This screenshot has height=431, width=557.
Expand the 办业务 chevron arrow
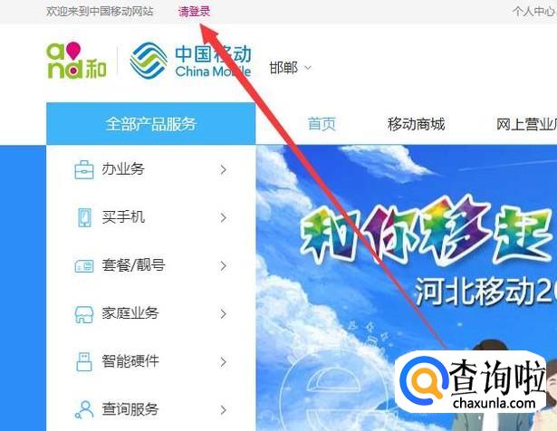click(223, 169)
